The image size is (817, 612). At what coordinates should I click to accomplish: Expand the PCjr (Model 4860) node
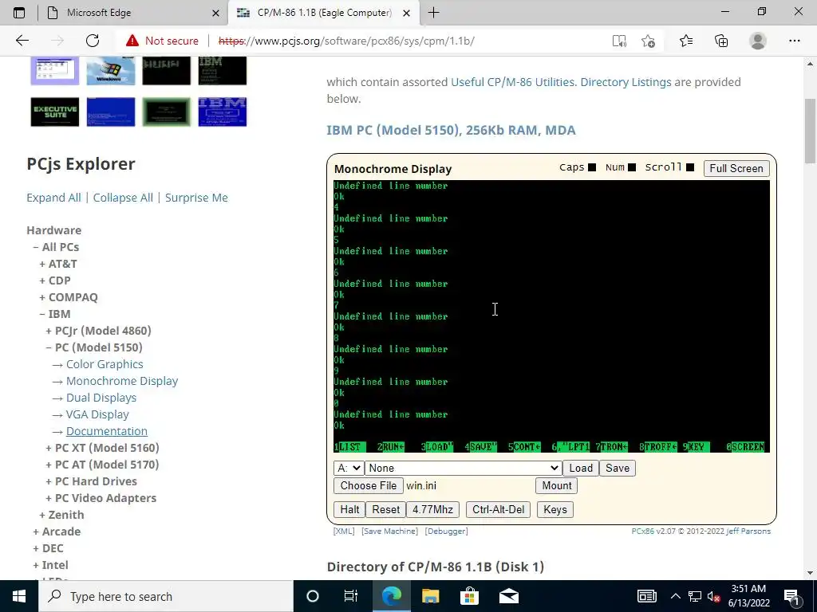49,331
